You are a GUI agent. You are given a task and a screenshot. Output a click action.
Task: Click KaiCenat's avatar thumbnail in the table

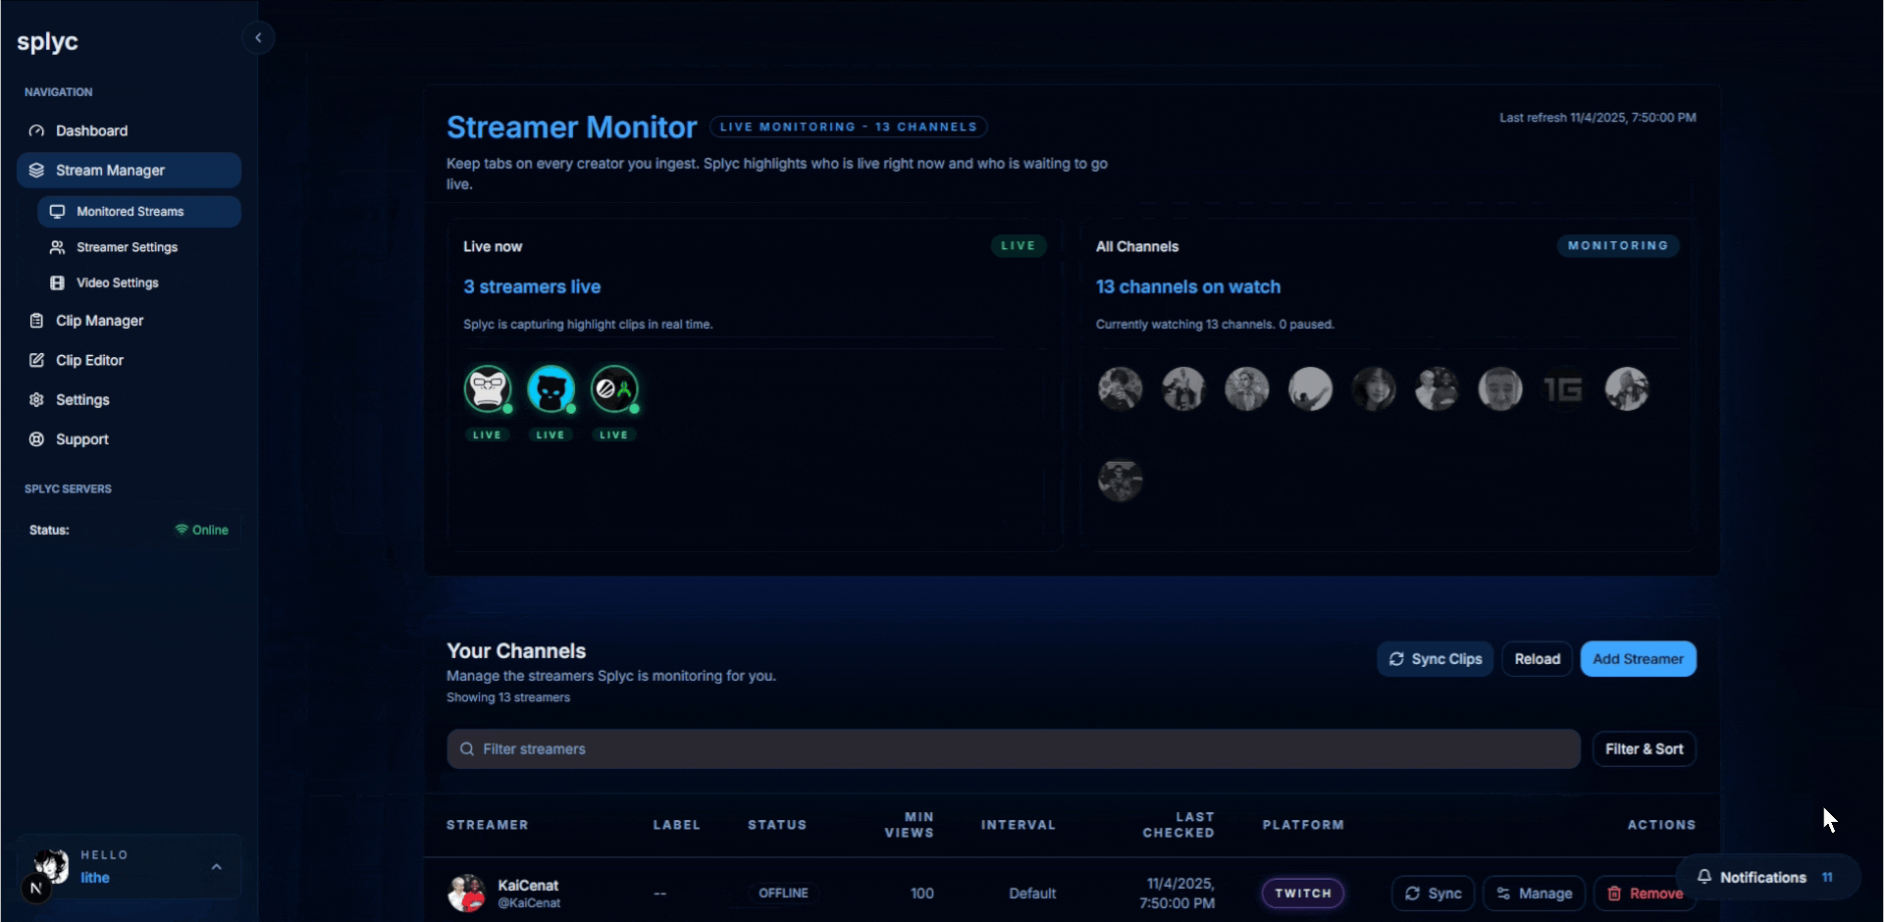click(x=465, y=894)
